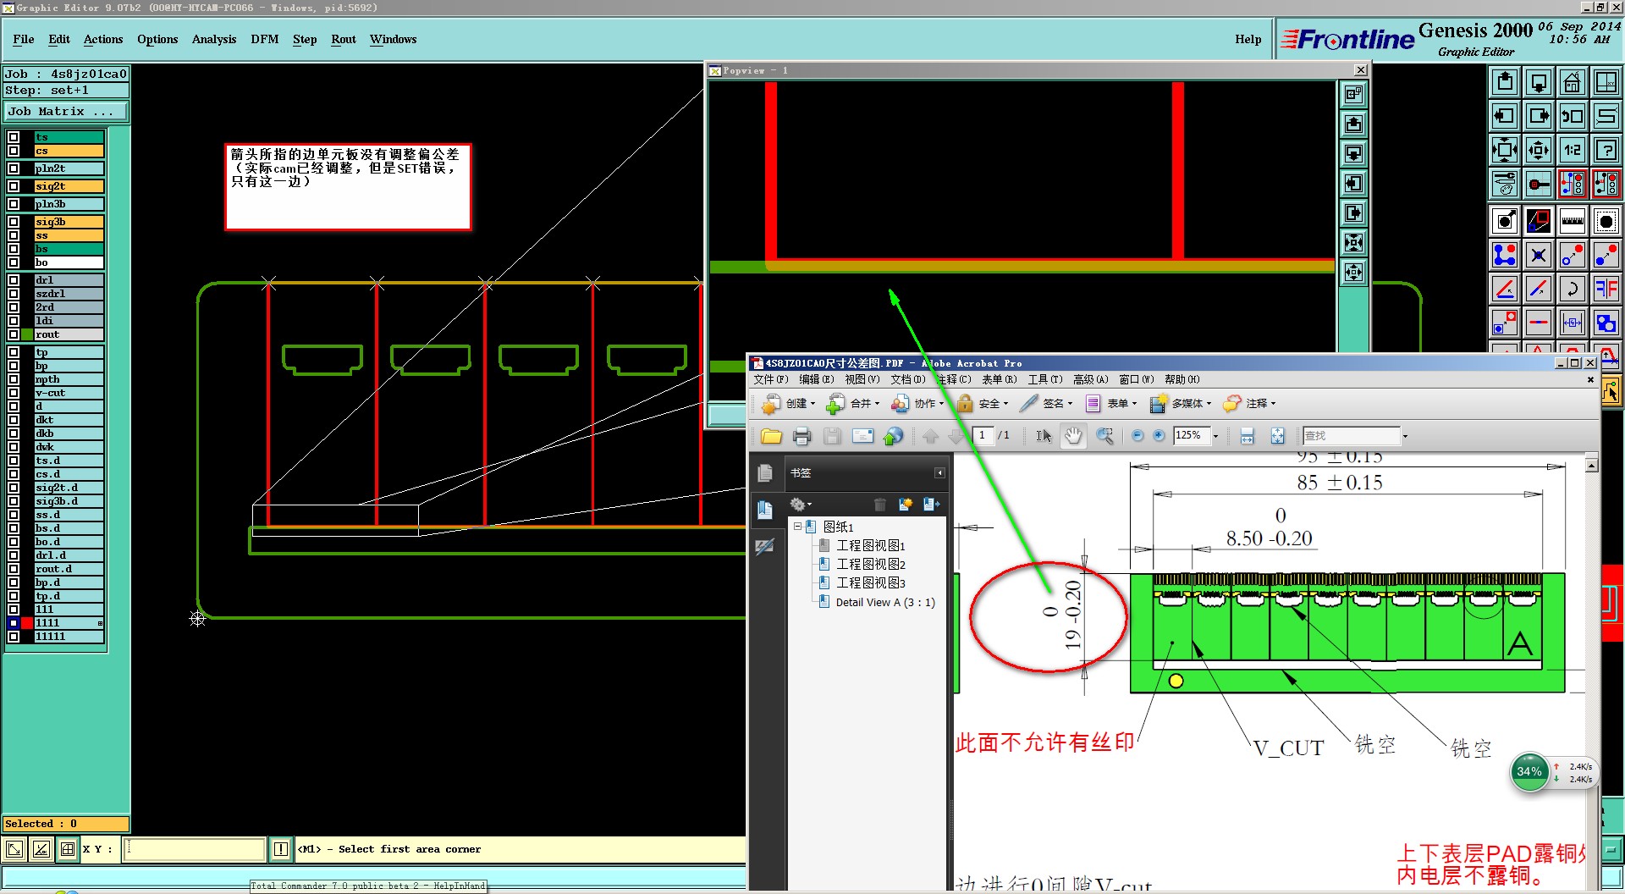Toggle the bo layer display box
1625x894 pixels.
(x=14, y=262)
